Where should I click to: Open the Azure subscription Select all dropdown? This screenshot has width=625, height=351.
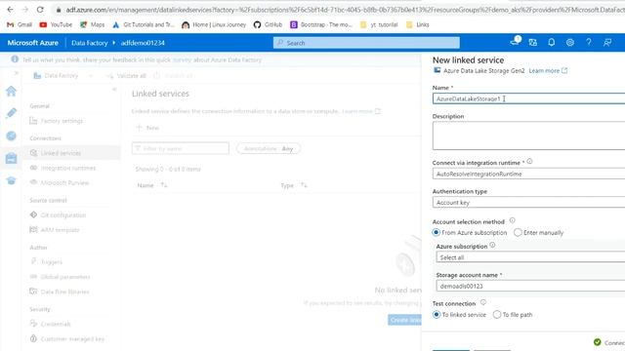[x=530, y=257]
